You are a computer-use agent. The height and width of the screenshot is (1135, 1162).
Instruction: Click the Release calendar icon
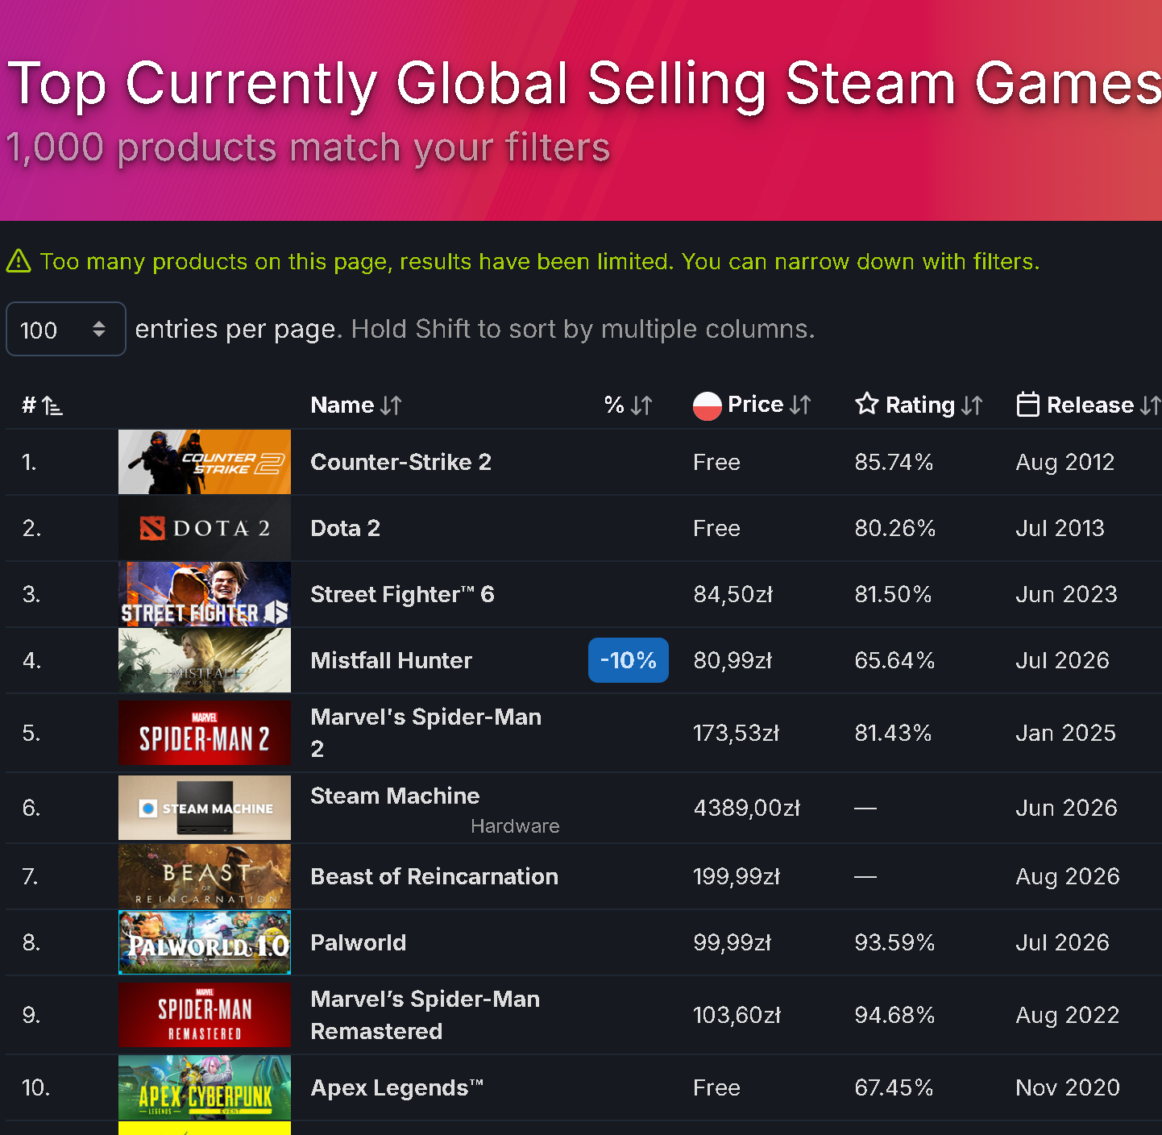tap(1028, 404)
